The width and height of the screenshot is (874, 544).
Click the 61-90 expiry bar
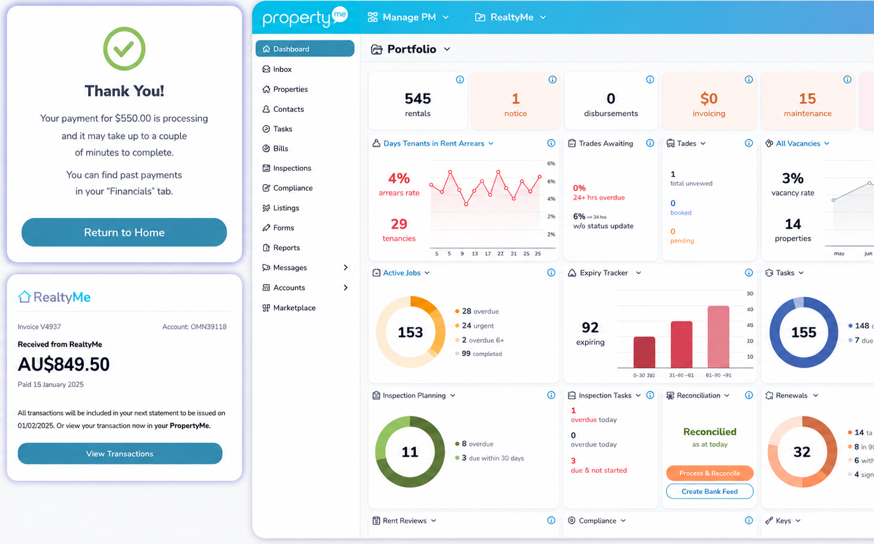click(x=718, y=336)
